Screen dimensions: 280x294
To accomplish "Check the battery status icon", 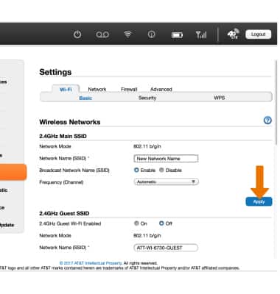I will coord(177,35).
